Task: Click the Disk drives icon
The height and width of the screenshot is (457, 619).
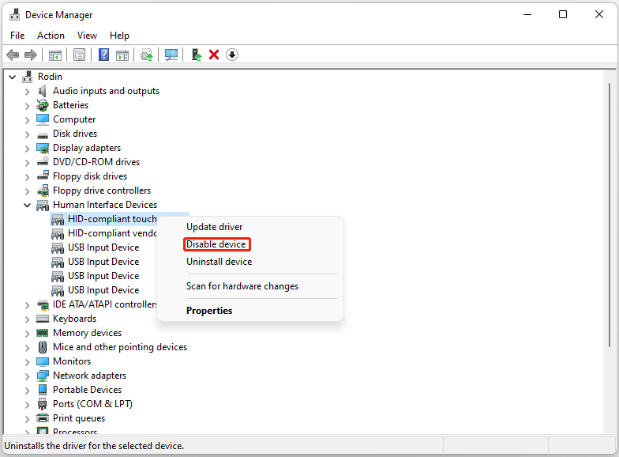Action: point(43,134)
